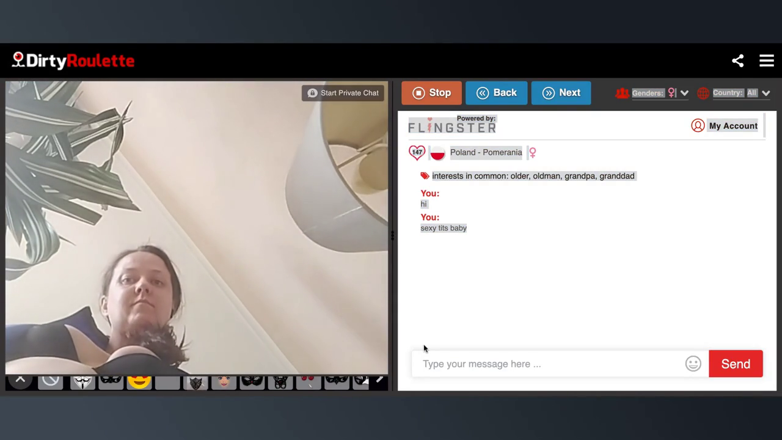Viewport: 782px width, 440px height.
Task: Show more masks with the right arrow
Action: (379, 380)
